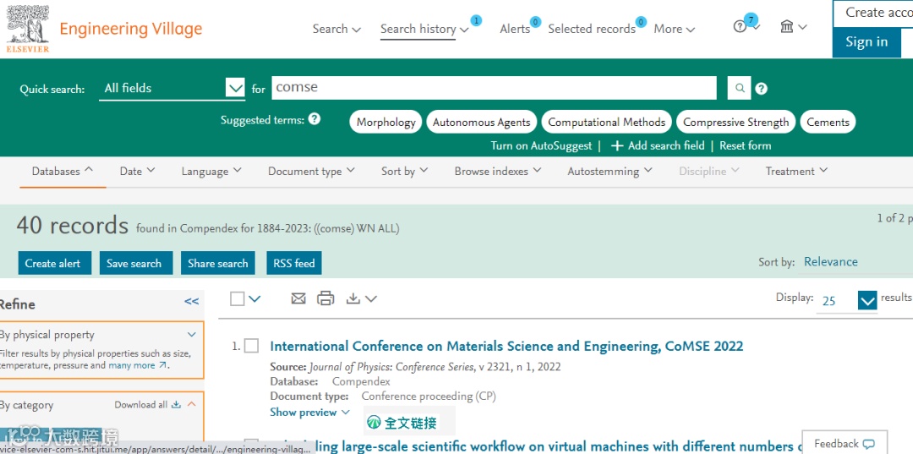Click the suggested terms help icon
This screenshot has width=913, height=454.
[x=314, y=119]
